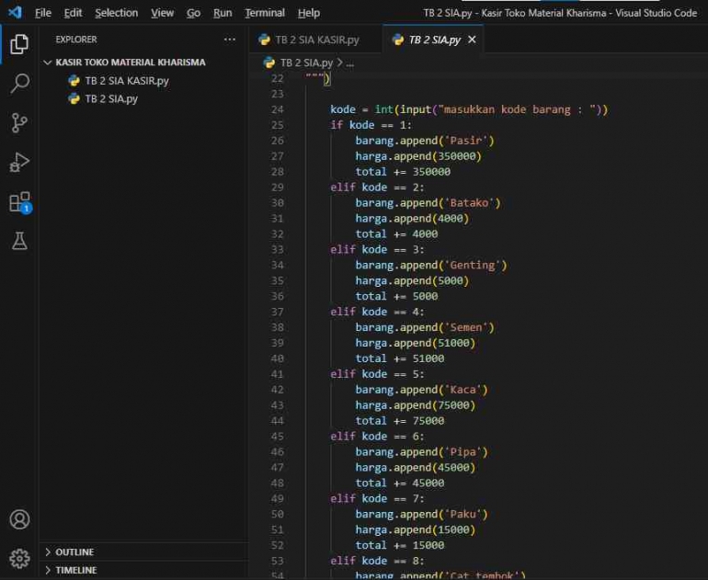Click 'elif kode == 8:' line
This screenshot has height=580, width=708.
click(x=377, y=561)
